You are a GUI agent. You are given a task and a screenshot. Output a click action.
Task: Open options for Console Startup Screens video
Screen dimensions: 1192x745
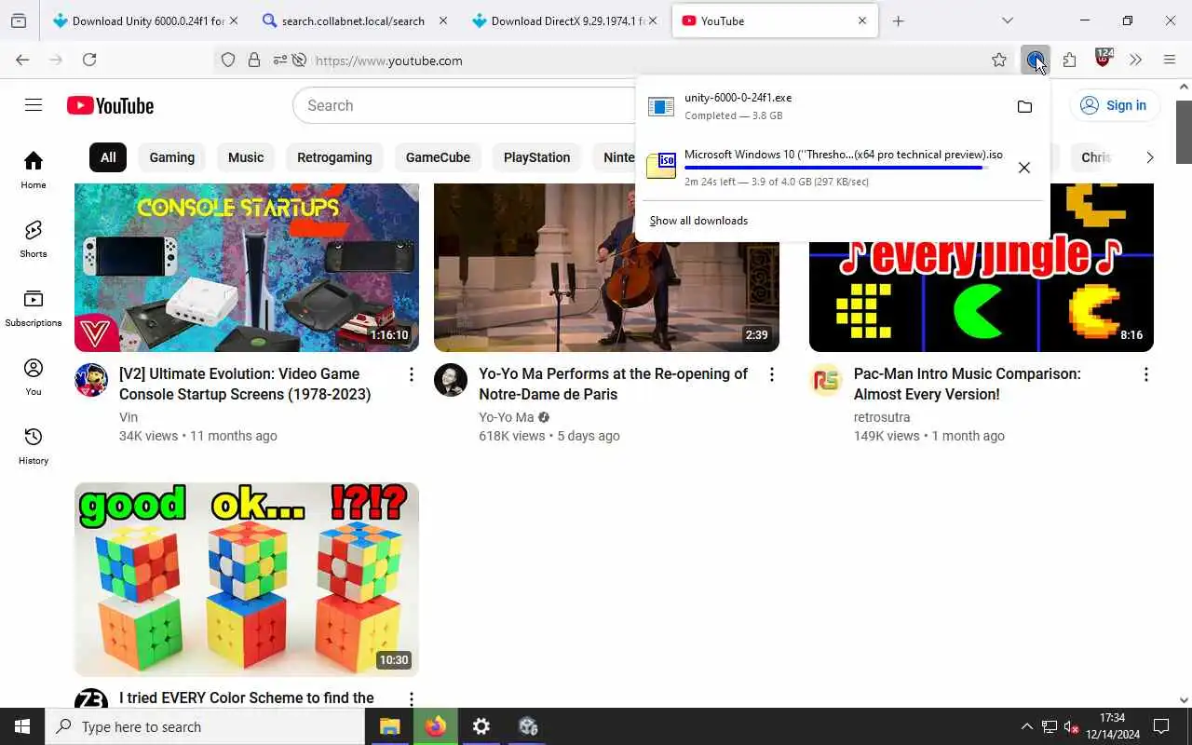click(x=411, y=374)
